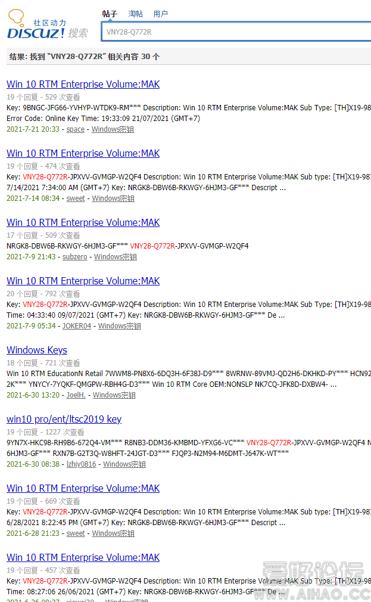Viewport: 371px width, 602px height.
Task: Open author lzhiy0816's profile link
Action: click(x=81, y=464)
